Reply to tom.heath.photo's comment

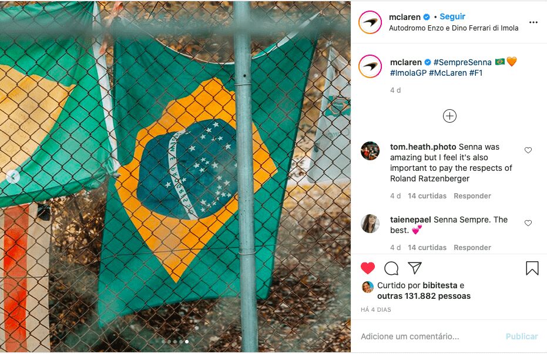click(472, 196)
